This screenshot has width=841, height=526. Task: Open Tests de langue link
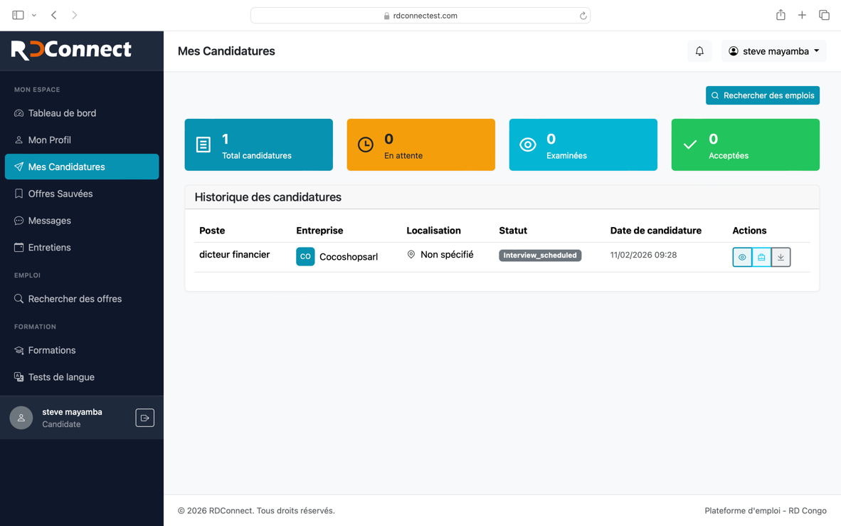(60, 377)
